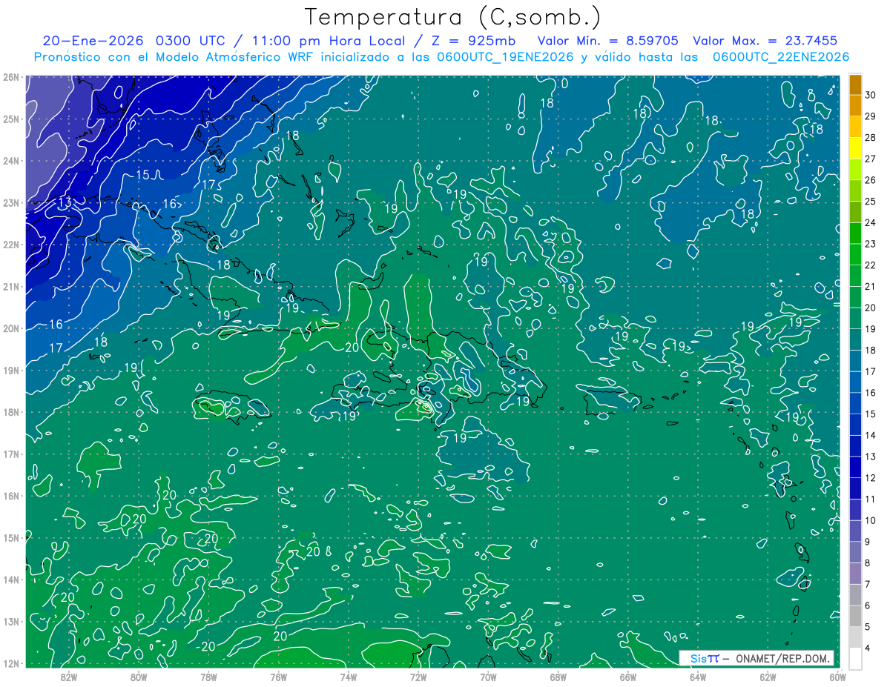This screenshot has height=687, width=890.
Task: Click the 74W longitude axis label
Action: point(348,677)
